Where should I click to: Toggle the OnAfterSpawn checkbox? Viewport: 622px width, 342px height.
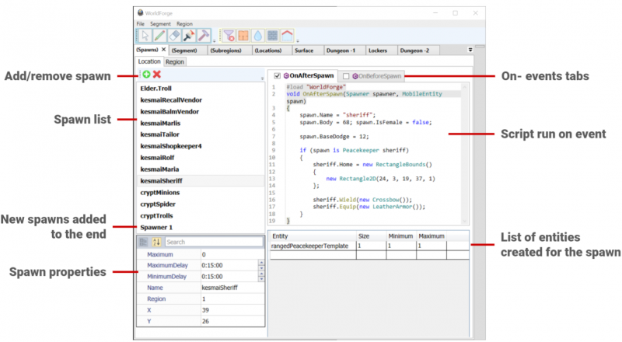click(x=277, y=75)
